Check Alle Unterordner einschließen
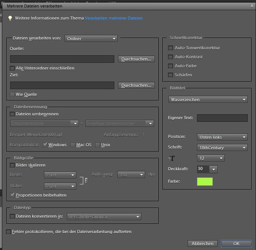256x250 pixels. [x=12, y=68]
